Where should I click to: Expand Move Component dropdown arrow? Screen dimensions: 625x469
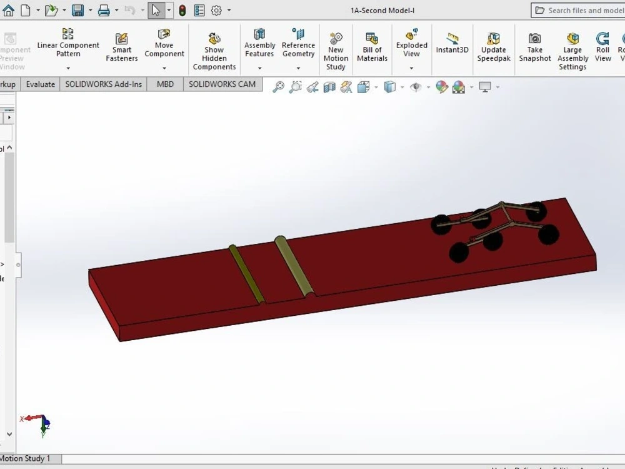164,68
